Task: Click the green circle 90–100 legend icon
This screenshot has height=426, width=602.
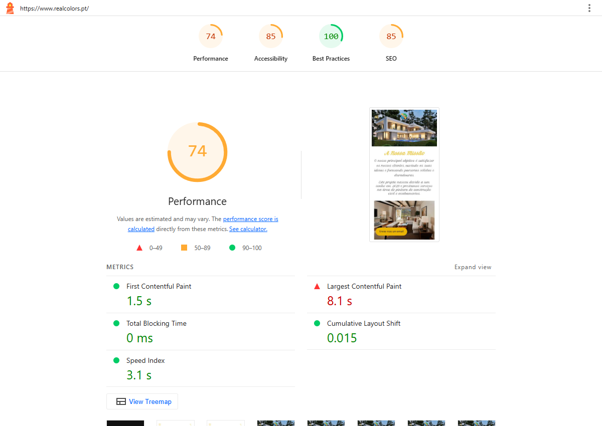Action: coord(232,248)
